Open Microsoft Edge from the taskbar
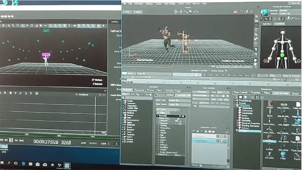Viewport: 302px width, 170px height. [x=23, y=164]
